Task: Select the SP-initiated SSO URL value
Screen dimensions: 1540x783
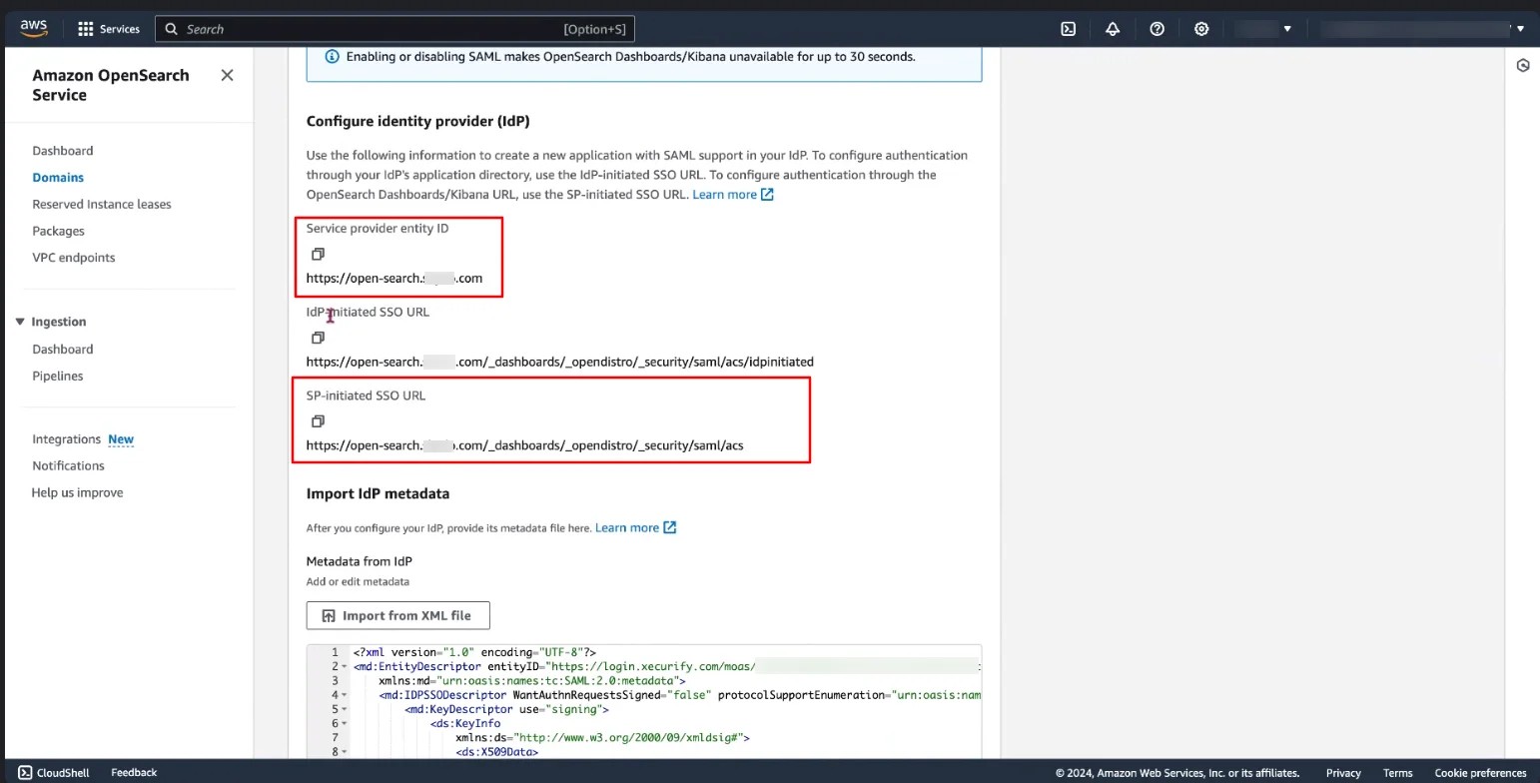Action: [x=524, y=445]
